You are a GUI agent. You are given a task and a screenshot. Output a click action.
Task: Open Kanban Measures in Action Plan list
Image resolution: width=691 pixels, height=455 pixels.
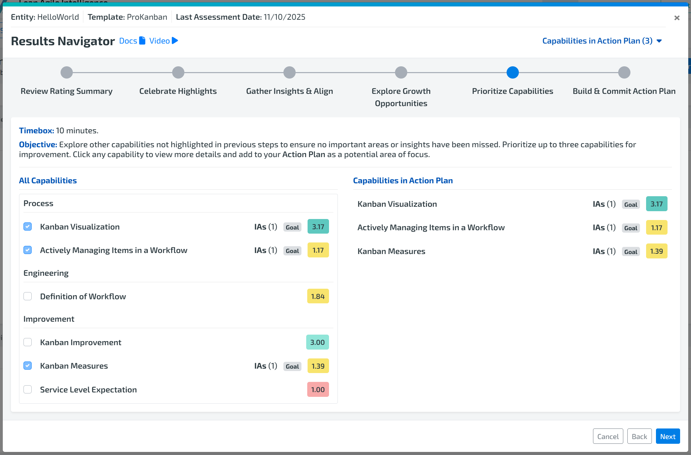coord(391,251)
